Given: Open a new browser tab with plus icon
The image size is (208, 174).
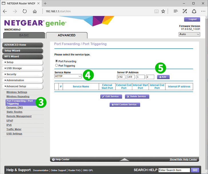Looking at the screenshot, I should pos(45,3).
